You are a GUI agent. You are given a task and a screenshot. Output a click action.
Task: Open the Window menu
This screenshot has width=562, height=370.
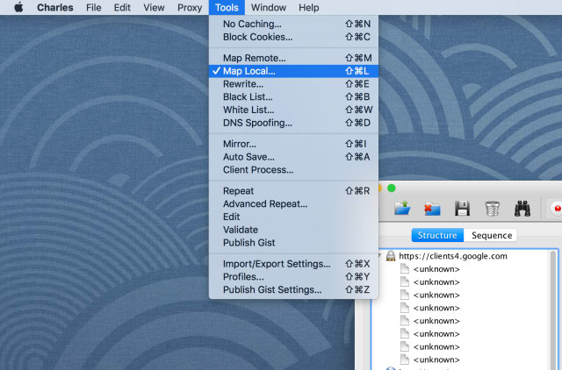pyautogui.click(x=269, y=8)
